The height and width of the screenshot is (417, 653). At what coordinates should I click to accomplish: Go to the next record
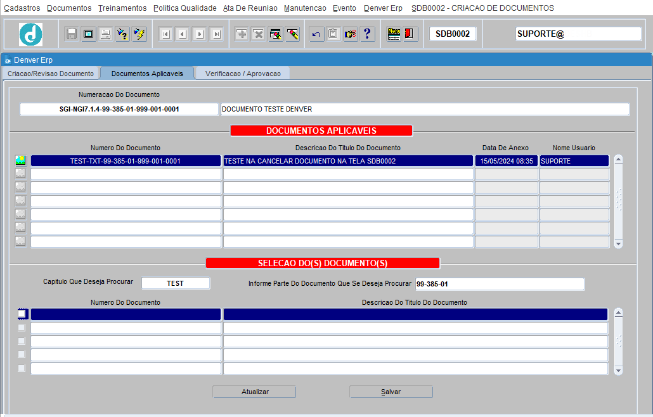[200, 34]
